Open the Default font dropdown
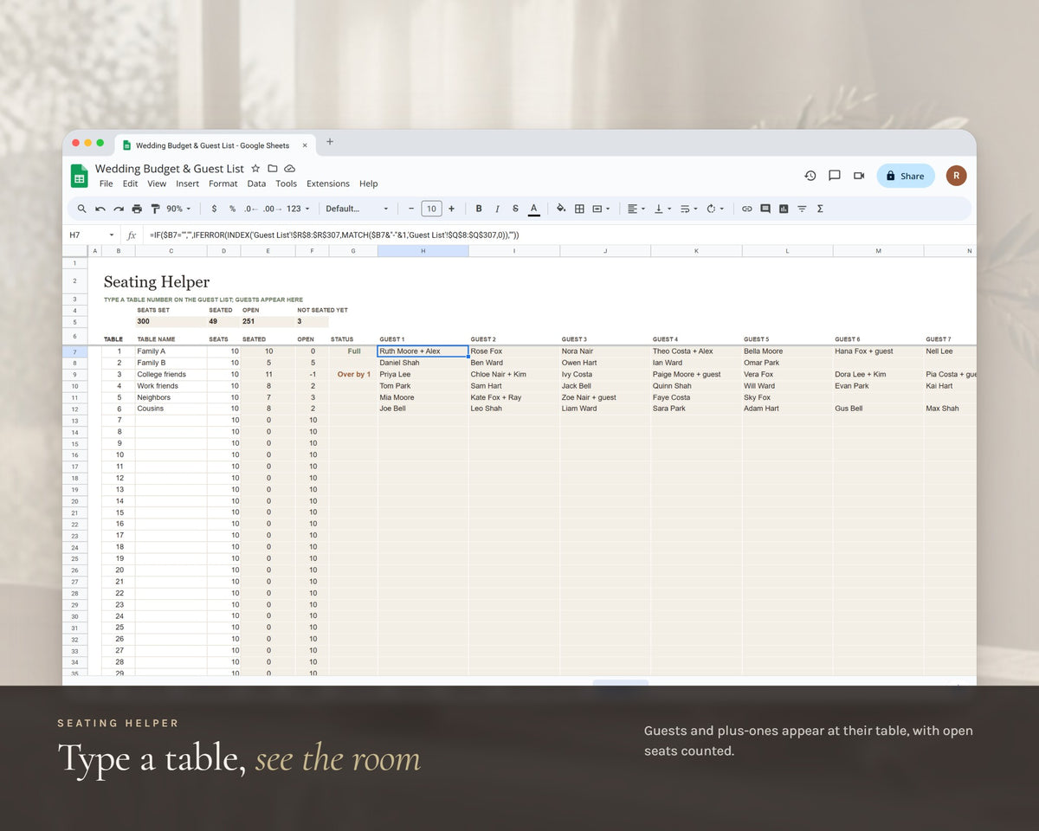 357,209
